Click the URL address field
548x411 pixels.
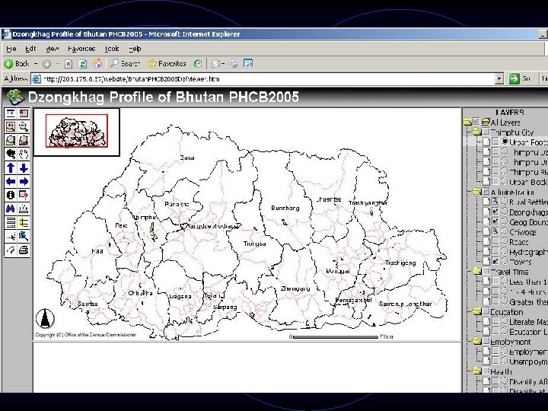tap(268, 79)
